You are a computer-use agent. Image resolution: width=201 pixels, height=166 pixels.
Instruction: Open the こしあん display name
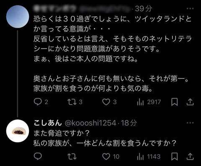click(48, 123)
